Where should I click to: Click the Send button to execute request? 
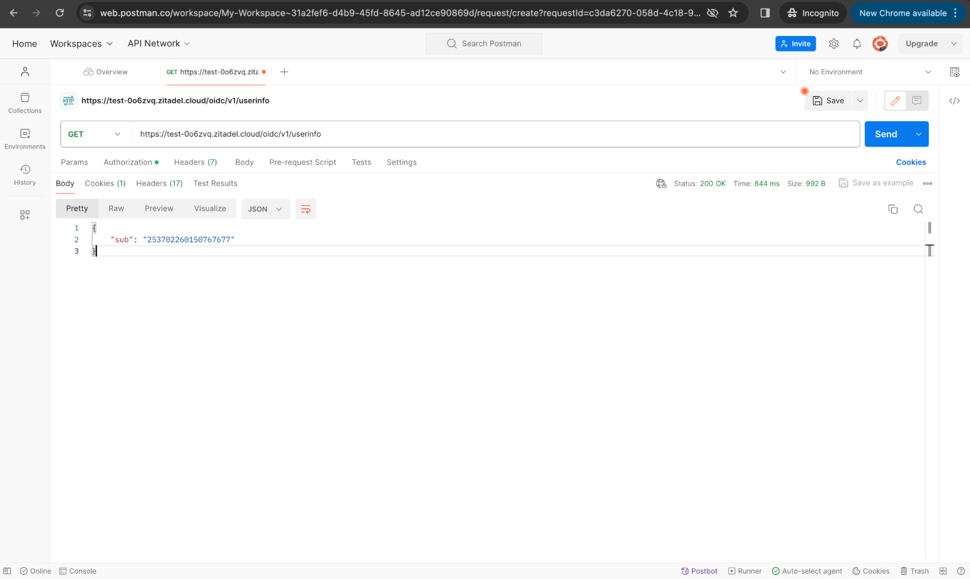tap(885, 134)
